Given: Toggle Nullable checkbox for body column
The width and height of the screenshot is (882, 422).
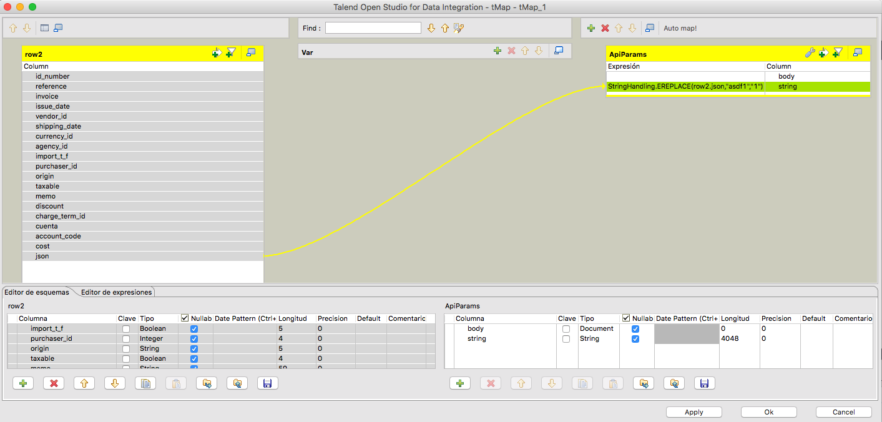Looking at the screenshot, I should [635, 329].
